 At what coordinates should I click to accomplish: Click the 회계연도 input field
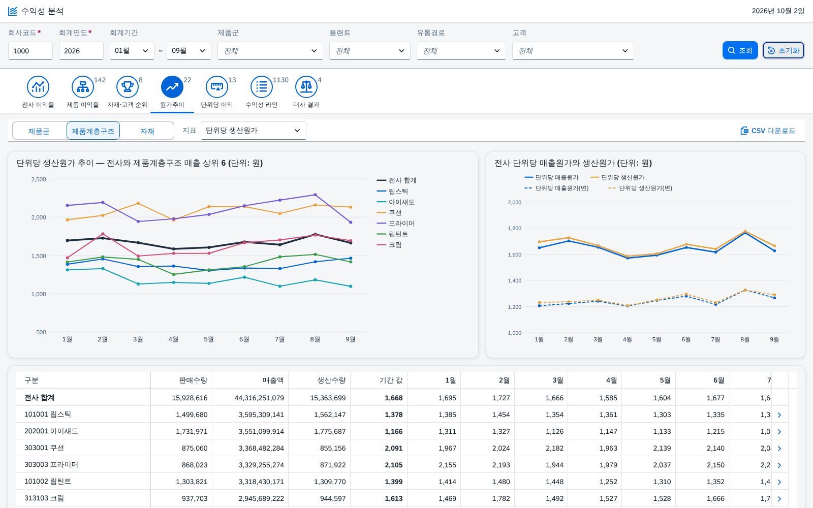(81, 51)
